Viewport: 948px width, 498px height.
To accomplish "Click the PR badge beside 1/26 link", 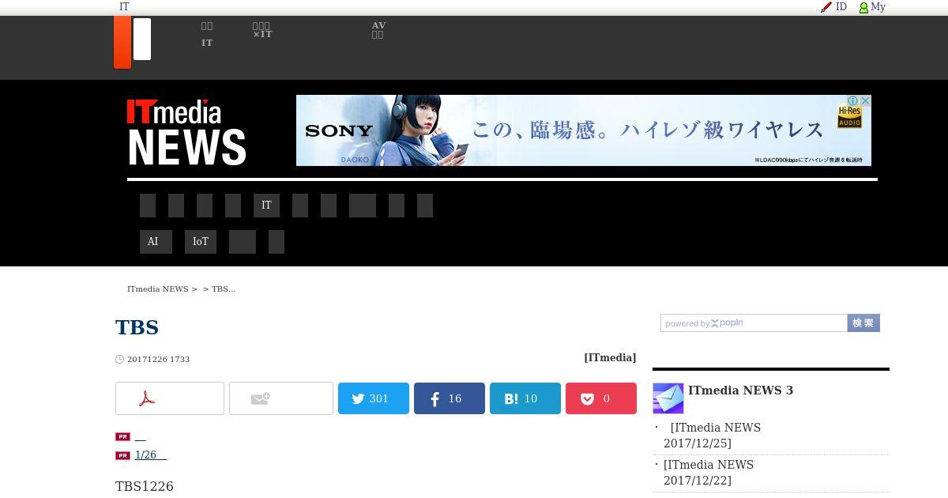I will (x=122, y=455).
